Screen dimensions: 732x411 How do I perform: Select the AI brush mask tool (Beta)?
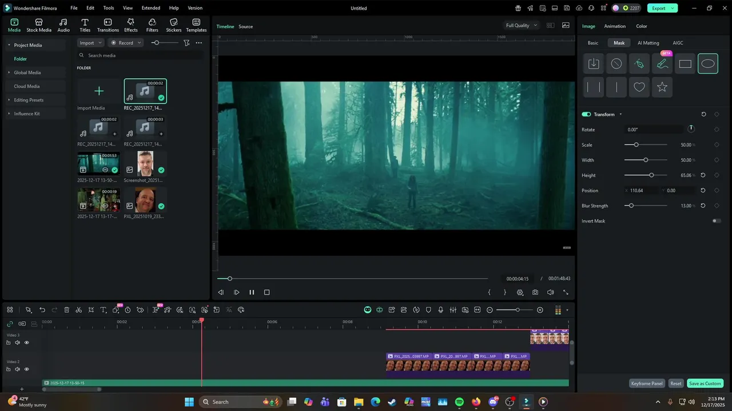coord(662,64)
